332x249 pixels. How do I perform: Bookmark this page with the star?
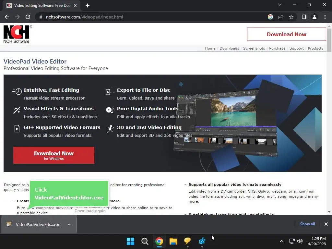[x=291, y=17]
